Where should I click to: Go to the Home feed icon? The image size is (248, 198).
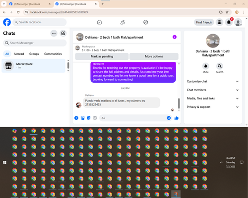(99, 22)
